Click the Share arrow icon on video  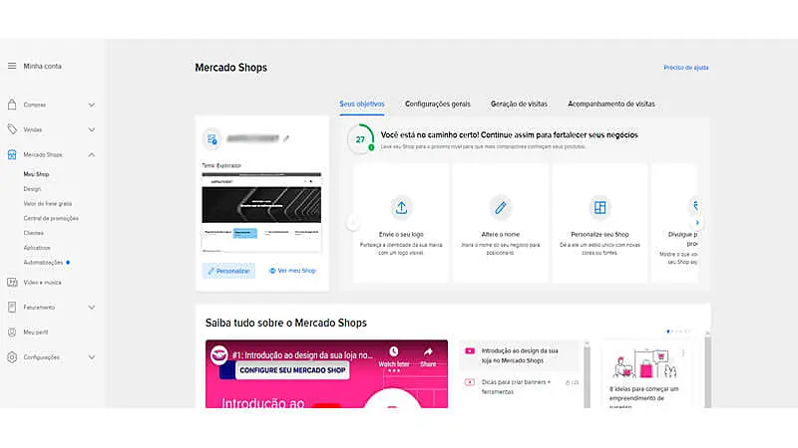428,351
